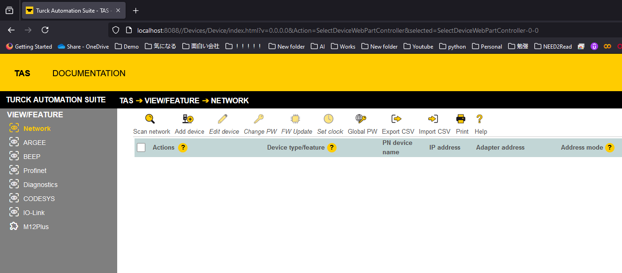Open the AI bookmarks folder

click(317, 46)
